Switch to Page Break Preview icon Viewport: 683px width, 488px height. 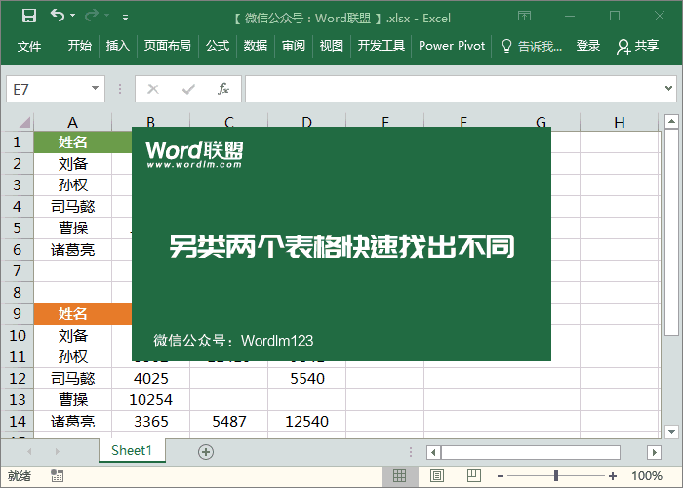pos(474,476)
